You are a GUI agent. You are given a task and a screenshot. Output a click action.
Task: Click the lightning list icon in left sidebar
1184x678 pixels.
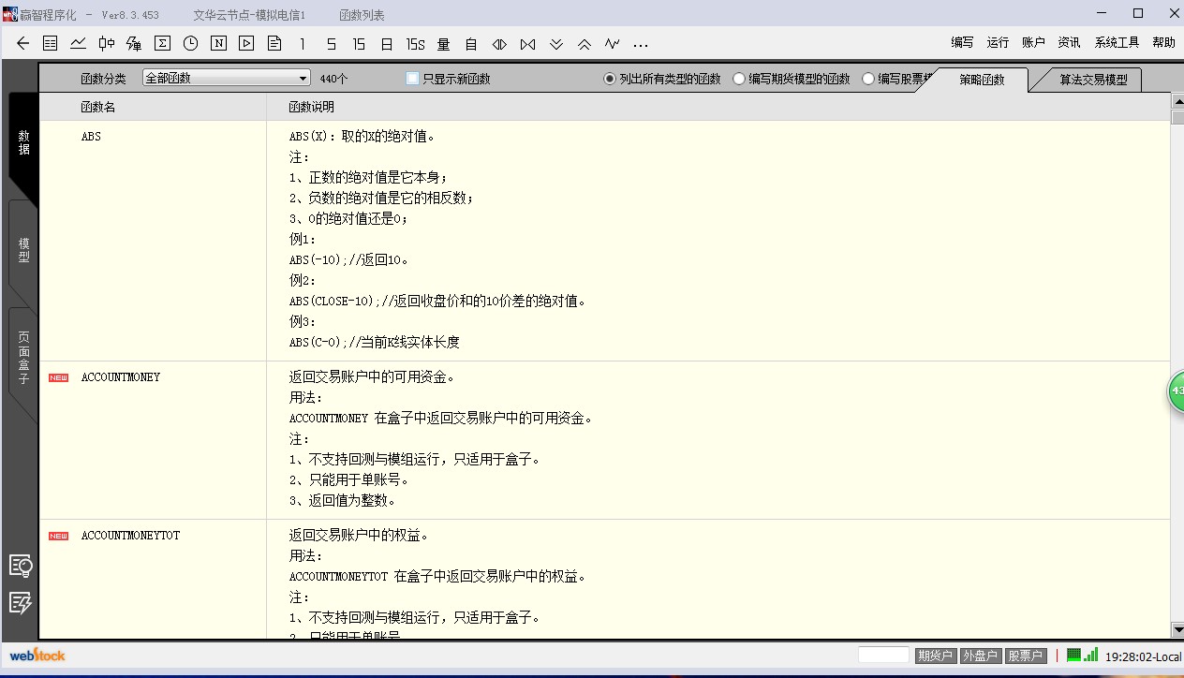tap(21, 603)
